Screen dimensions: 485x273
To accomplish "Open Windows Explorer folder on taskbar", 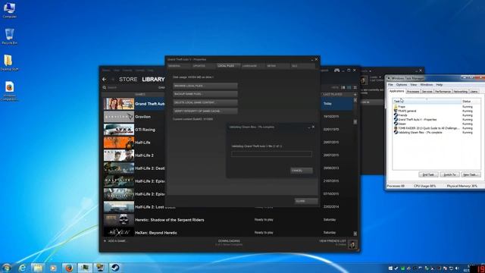I will click(x=38, y=268).
